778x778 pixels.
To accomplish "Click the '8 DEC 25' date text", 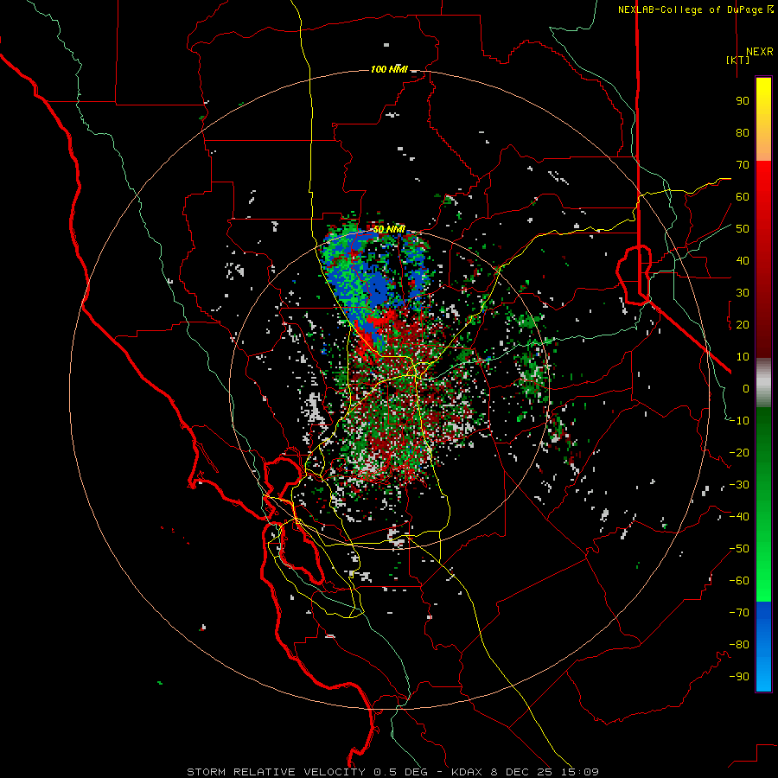I will 522,772.
